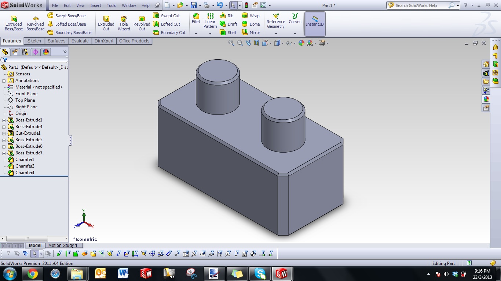Select the Fillet tool
501x281 pixels.
coord(195,19)
